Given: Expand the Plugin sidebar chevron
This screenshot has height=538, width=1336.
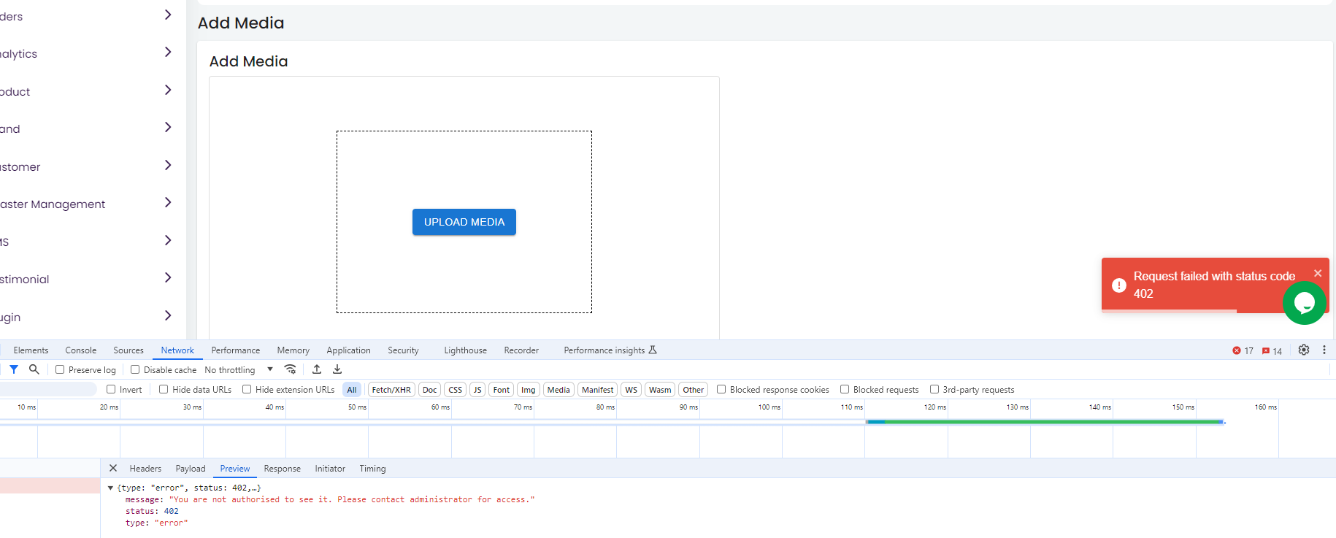Looking at the screenshot, I should click(168, 315).
